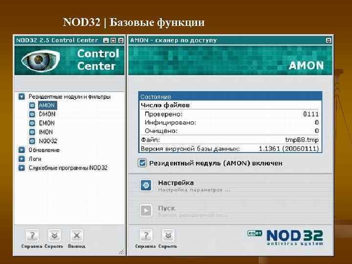Open Настройка параметров link text
Screen dimensions: 352x264
[194, 190]
